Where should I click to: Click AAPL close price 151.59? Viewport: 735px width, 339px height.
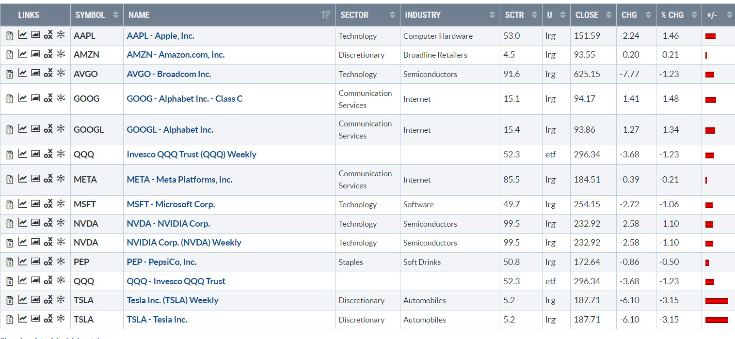coord(587,36)
